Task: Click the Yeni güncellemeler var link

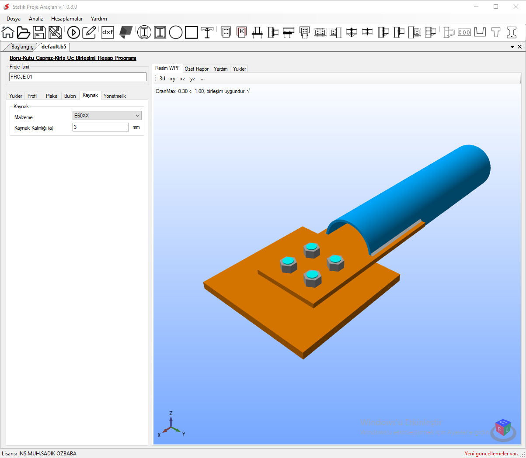Action: (491, 454)
